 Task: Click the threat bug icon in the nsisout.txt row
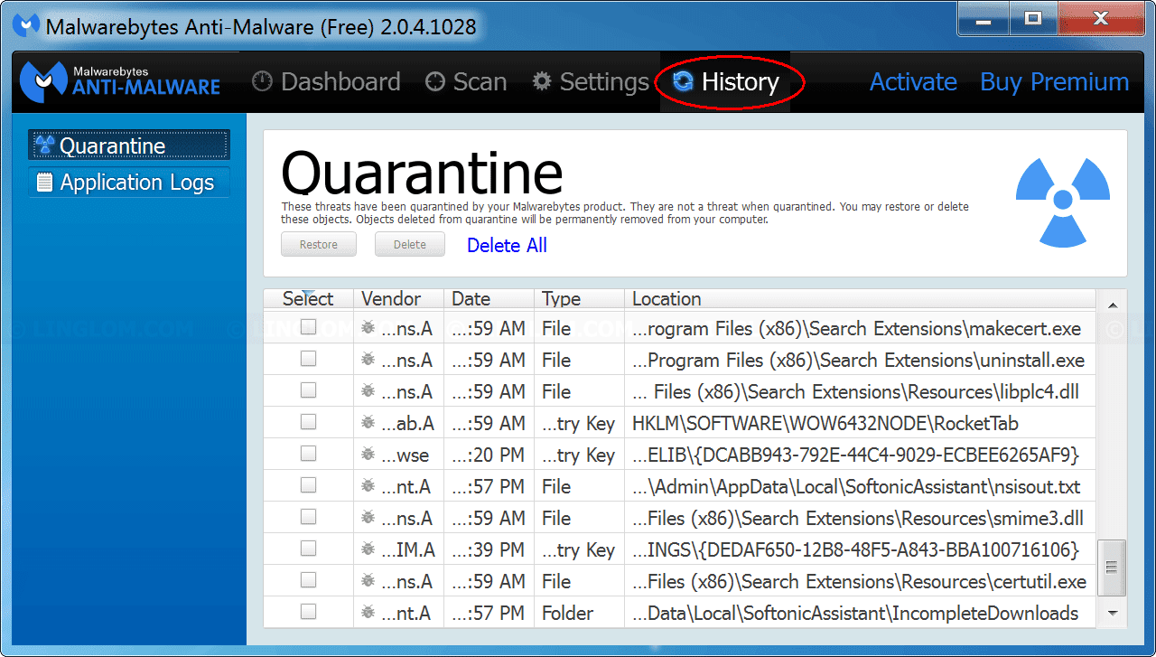tap(368, 486)
